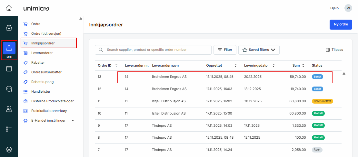The width and height of the screenshot is (358, 157).
Task: Click the home icon in top-left corner
Action: [9, 8]
